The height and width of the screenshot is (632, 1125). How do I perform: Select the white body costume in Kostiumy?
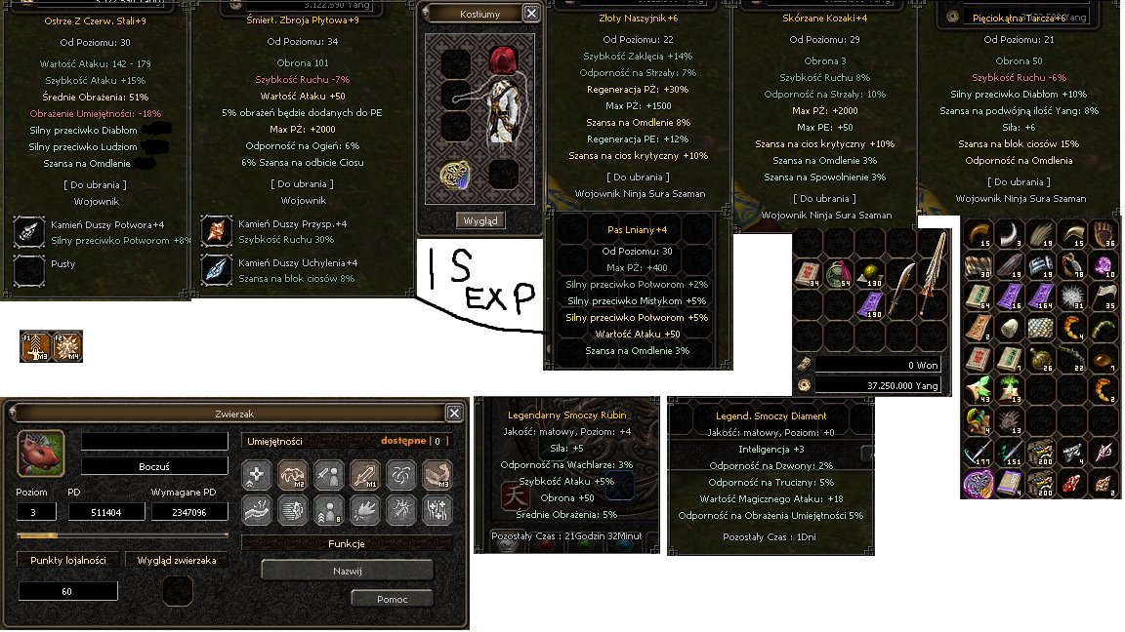pos(502,109)
